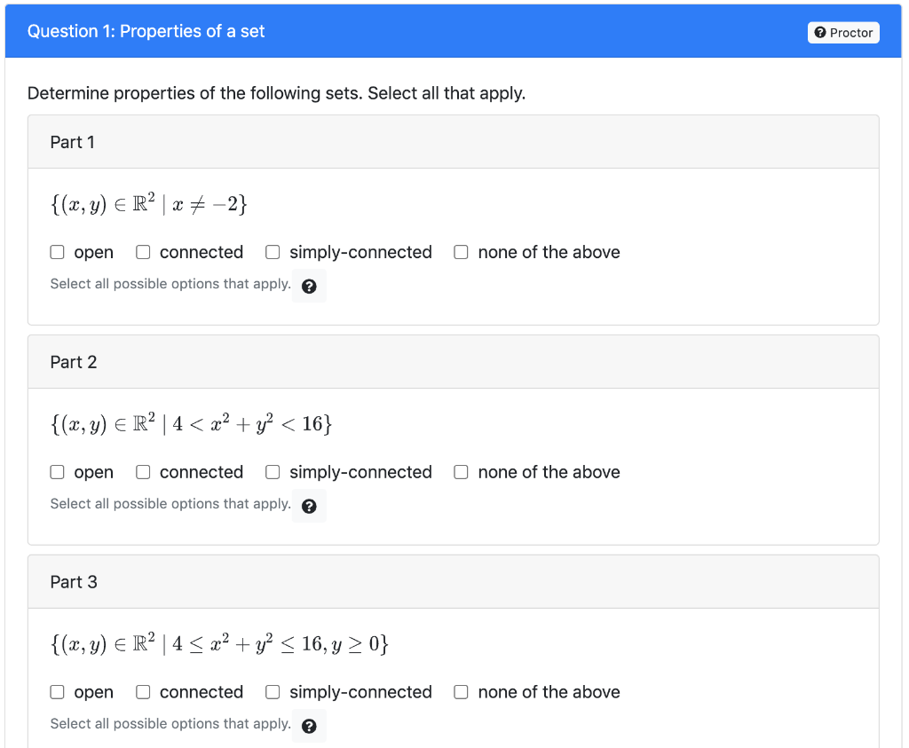Check none of the above in Part 3
This screenshot has width=909, height=748.
click(461, 692)
